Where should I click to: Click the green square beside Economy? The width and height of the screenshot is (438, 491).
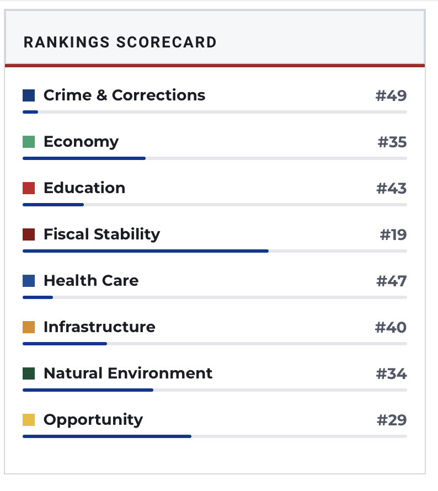[29, 142]
